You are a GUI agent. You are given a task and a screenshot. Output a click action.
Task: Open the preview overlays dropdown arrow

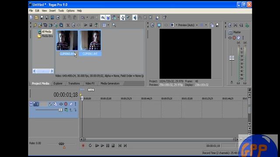click(x=206, y=25)
